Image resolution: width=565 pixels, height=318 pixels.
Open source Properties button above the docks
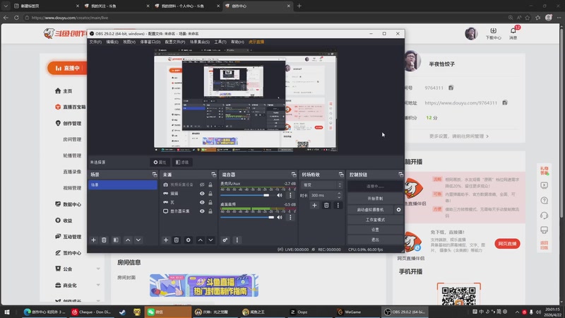[x=160, y=163]
